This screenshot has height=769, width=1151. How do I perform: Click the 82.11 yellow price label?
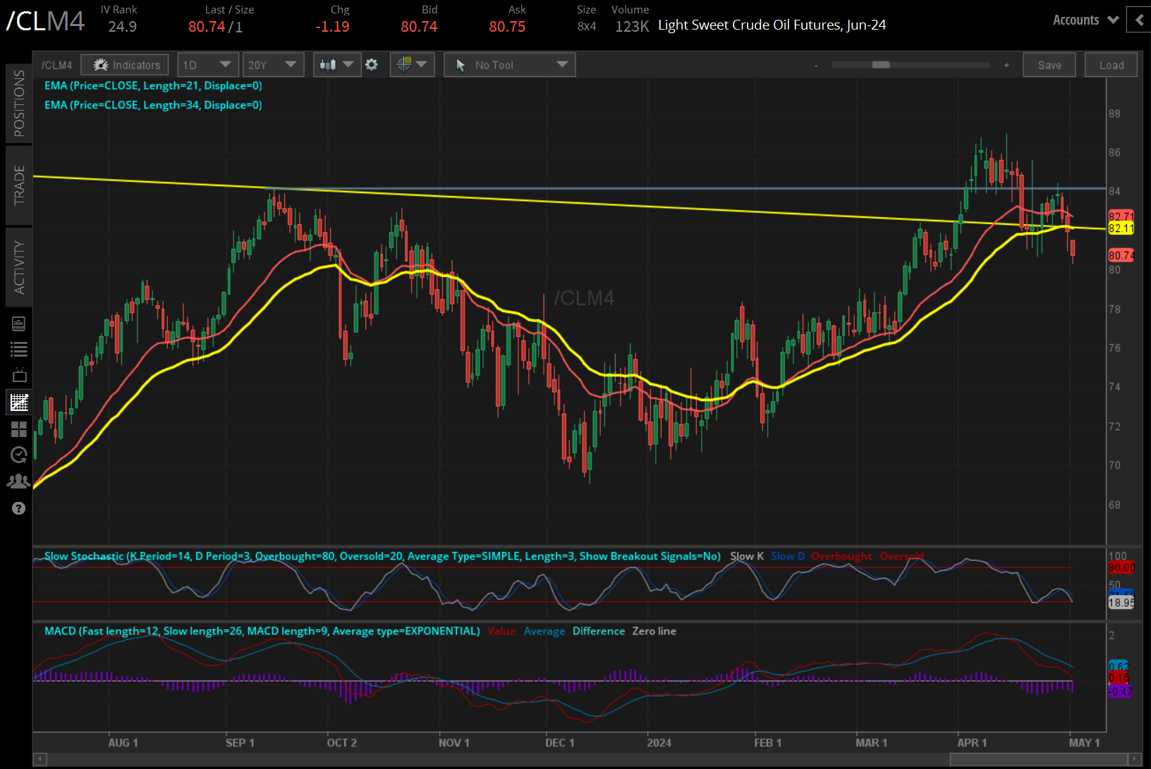click(1121, 228)
